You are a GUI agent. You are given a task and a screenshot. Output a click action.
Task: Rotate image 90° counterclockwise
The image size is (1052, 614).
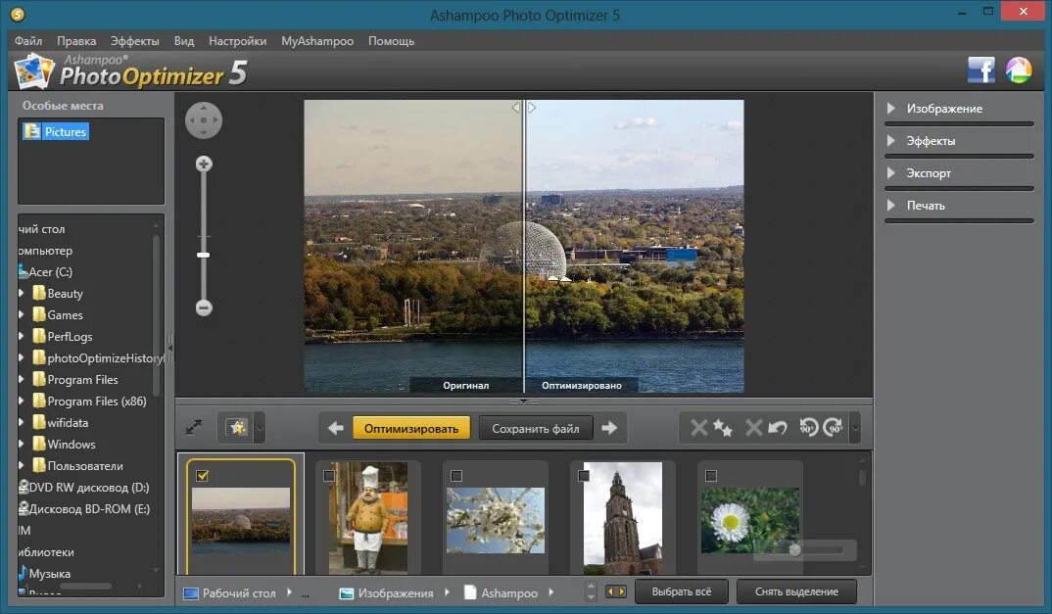point(808,428)
